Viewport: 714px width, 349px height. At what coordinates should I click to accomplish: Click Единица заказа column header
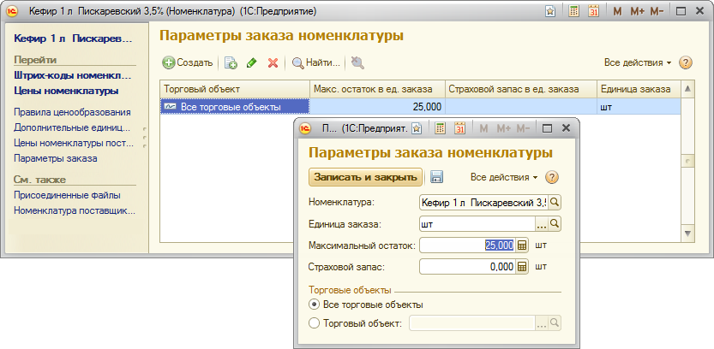639,89
